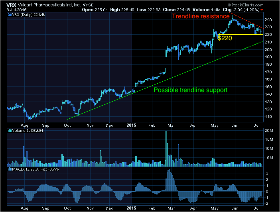Click the histogram icon beside MACD(12,26,9)
This screenshot has height=212, width=280.
[10, 169]
